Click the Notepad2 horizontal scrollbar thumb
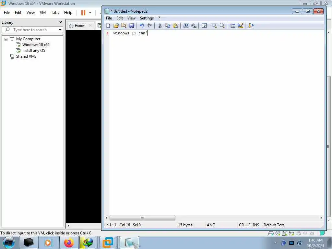Viewport: 332px width, 249px height. pos(142,218)
